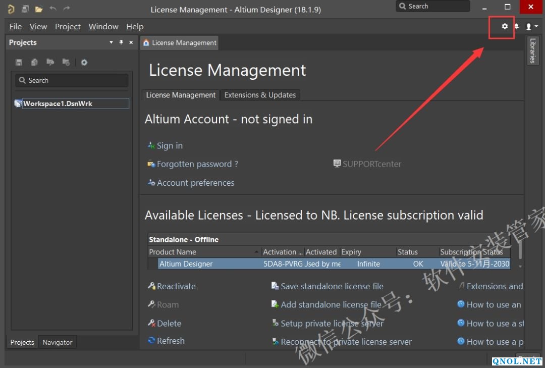Click the undo arrow in quick access bar
This screenshot has width=545, height=368.
(53, 9)
